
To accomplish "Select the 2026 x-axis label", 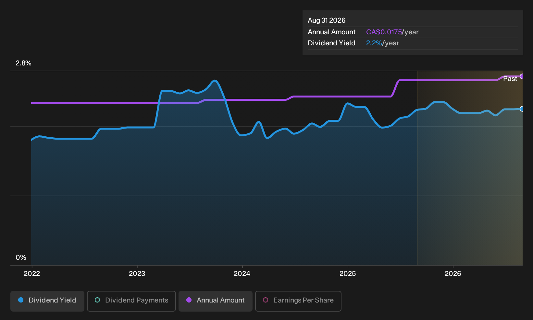I will [x=453, y=274].
